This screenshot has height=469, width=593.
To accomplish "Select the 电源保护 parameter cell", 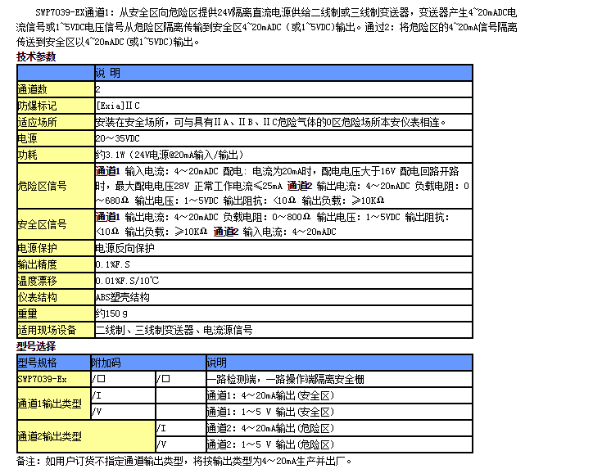I will [x=38, y=248].
